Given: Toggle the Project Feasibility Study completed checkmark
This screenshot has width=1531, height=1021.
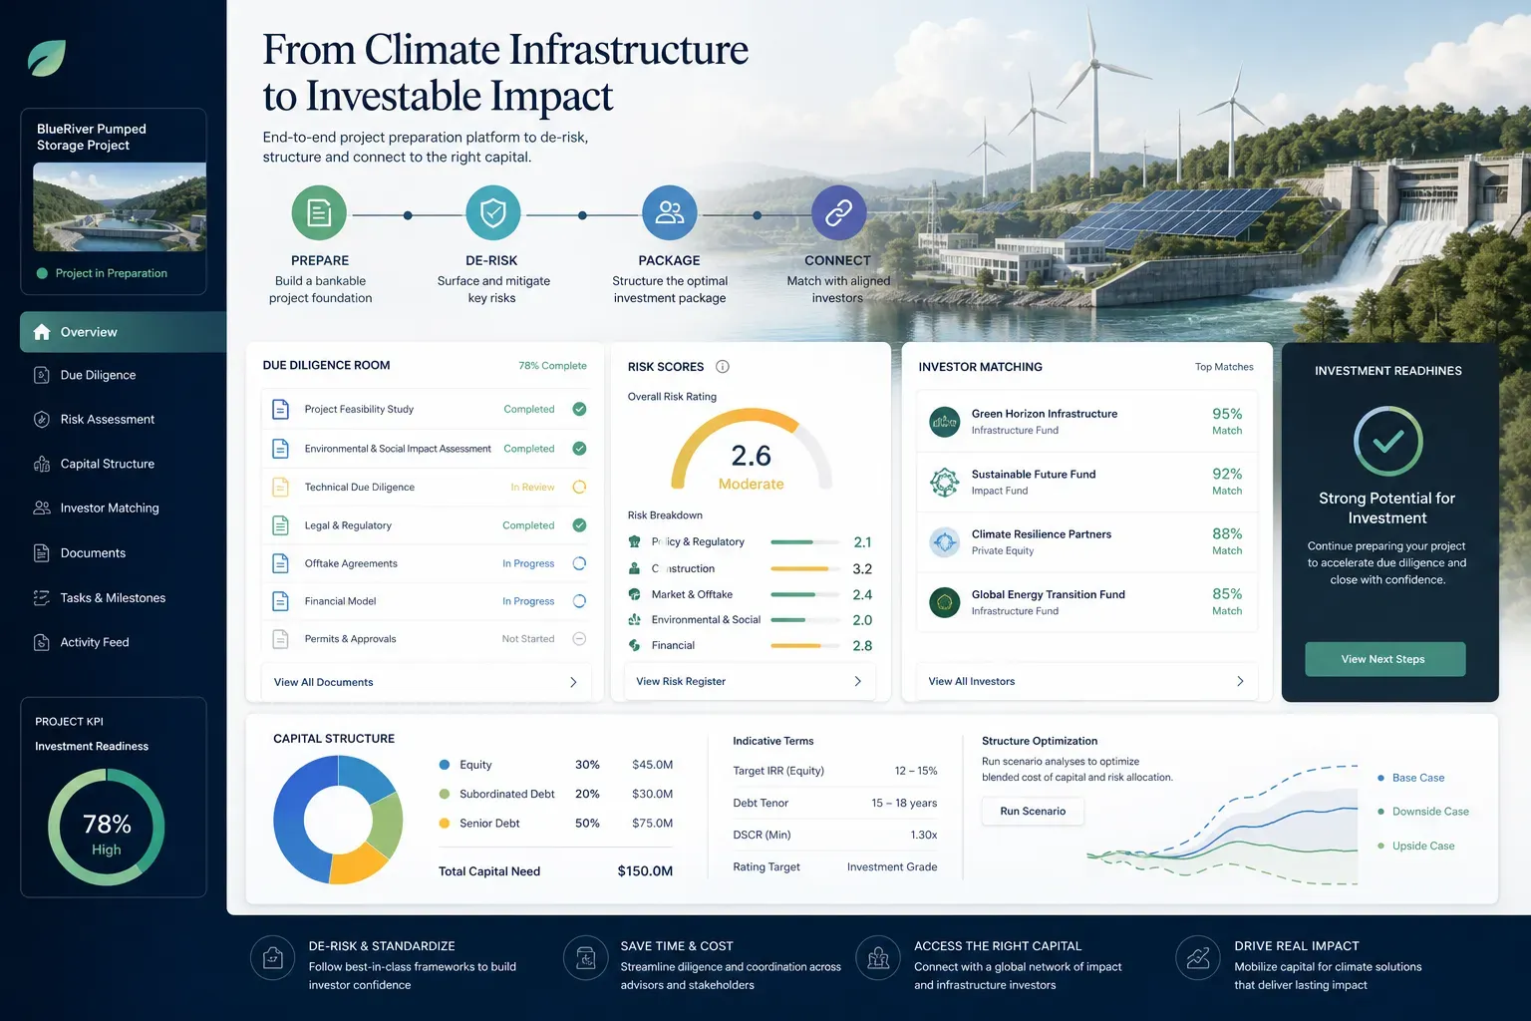Looking at the screenshot, I should click(x=579, y=409).
